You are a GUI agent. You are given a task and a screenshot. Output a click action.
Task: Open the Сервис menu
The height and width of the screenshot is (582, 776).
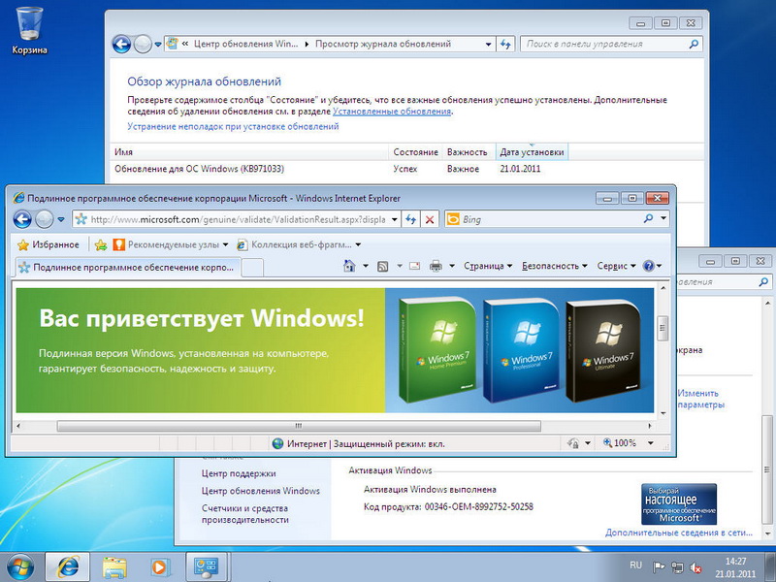click(x=616, y=266)
